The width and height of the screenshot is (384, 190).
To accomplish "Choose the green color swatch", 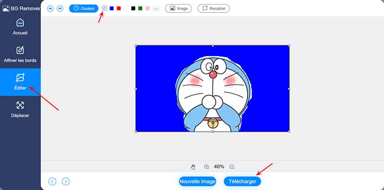I will [x=140, y=8].
